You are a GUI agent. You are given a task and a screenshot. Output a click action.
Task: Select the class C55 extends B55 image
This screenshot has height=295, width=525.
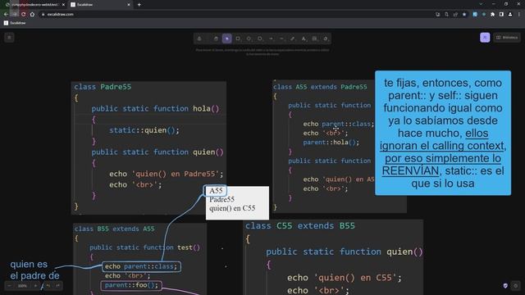(x=333, y=257)
